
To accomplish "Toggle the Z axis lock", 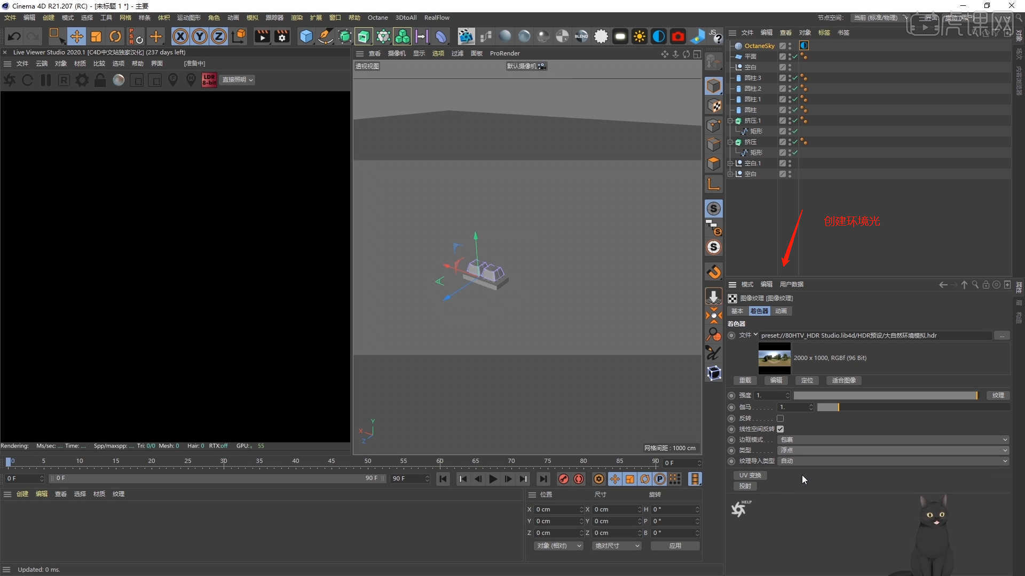I will point(219,36).
